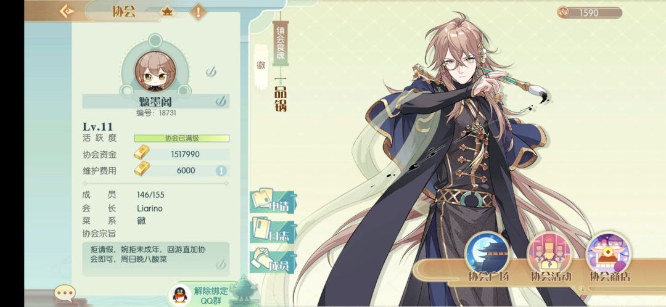This screenshot has height=307, width=666.
Task: Select the 徽 cuisine tag
Action: click(x=261, y=66)
